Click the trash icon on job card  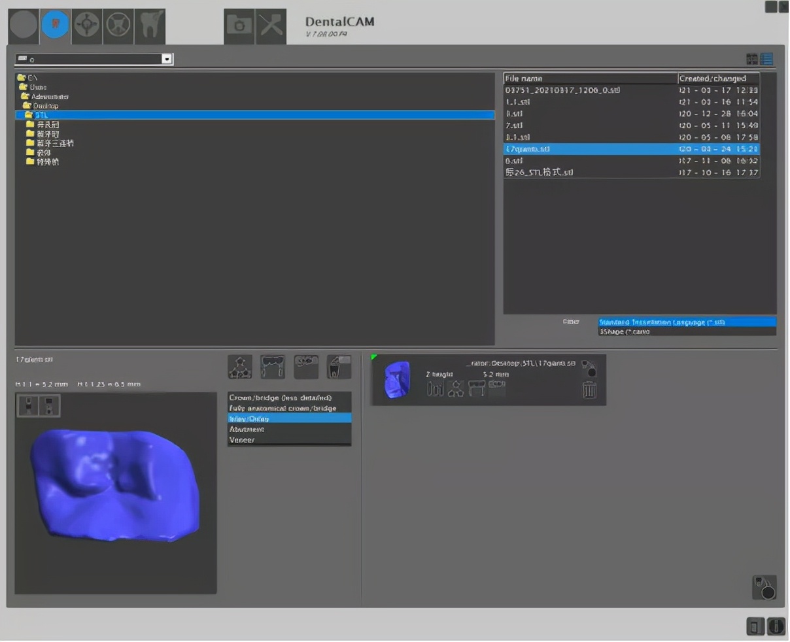point(589,390)
